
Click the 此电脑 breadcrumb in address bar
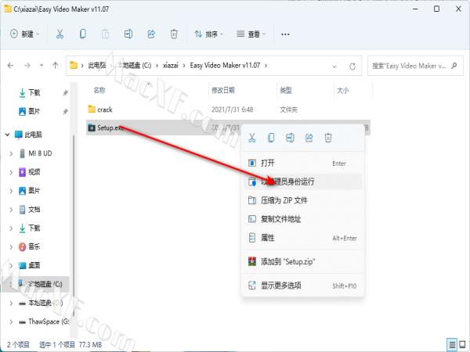point(96,65)
